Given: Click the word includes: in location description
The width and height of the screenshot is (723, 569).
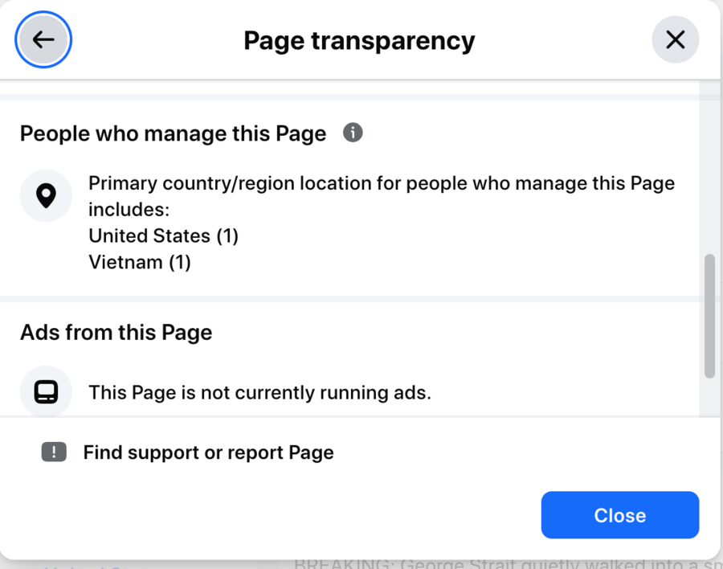Looking at the screenshot, I should 129,210.
